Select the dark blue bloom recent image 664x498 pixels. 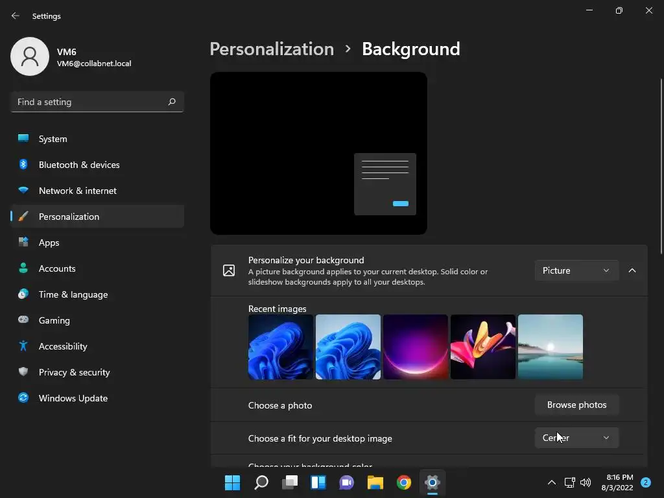click(x=281, y=347)
